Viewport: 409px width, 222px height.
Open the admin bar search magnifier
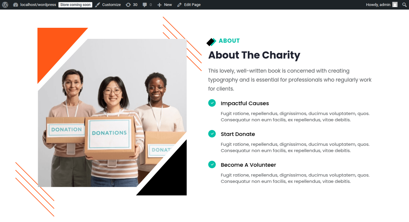tap(405, 5)
